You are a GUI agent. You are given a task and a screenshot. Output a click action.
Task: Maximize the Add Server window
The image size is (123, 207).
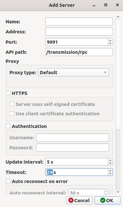pos(106,5)
